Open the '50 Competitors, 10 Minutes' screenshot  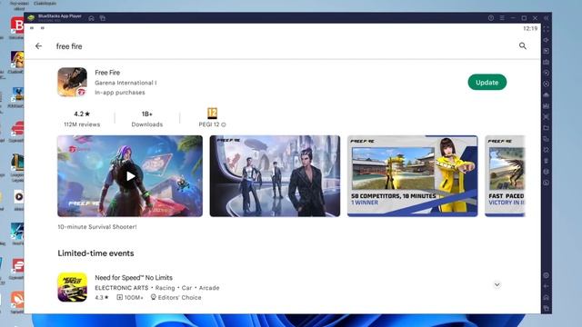point(412,176)
